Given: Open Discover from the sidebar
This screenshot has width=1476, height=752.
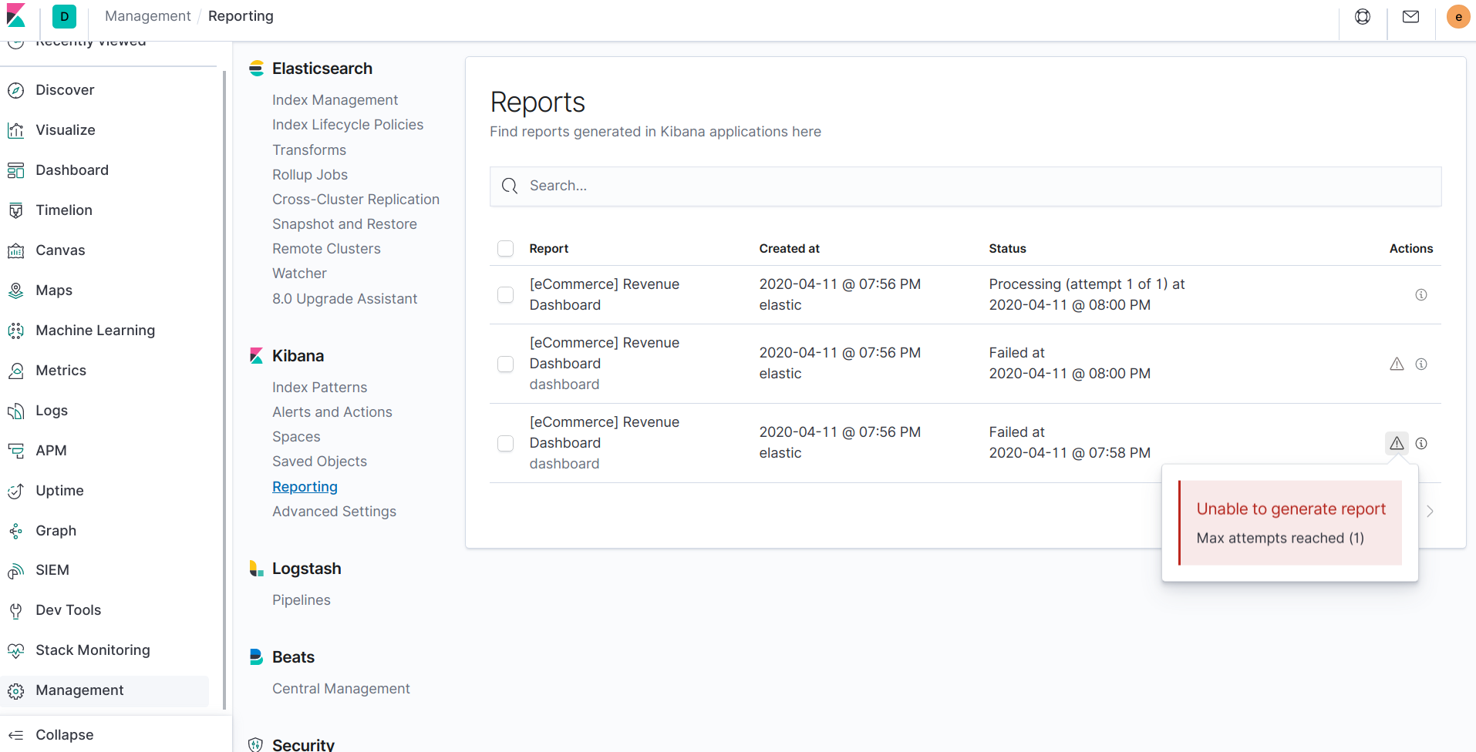Looking at the screenshot, I should point(65,89).
